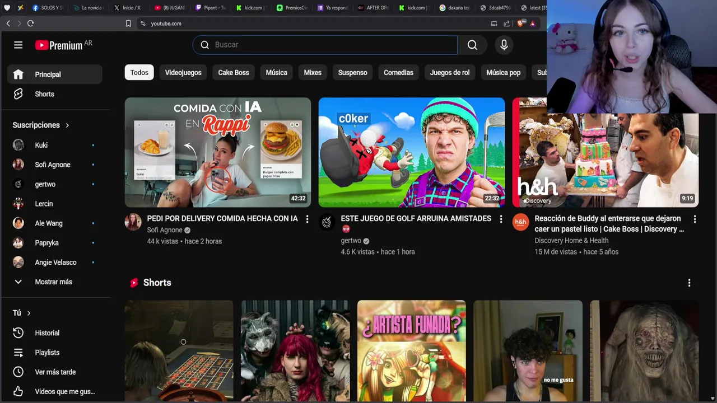
Task: Open title PEDI POR DELIVERY COMIDA HECHA CON IA
Action: [222, 219]
